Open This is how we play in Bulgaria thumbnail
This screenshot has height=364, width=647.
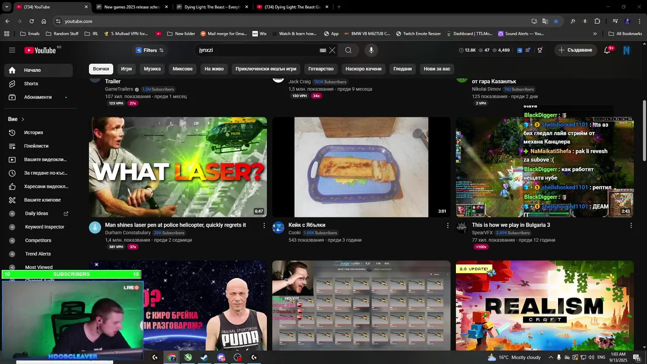[545, 167]
